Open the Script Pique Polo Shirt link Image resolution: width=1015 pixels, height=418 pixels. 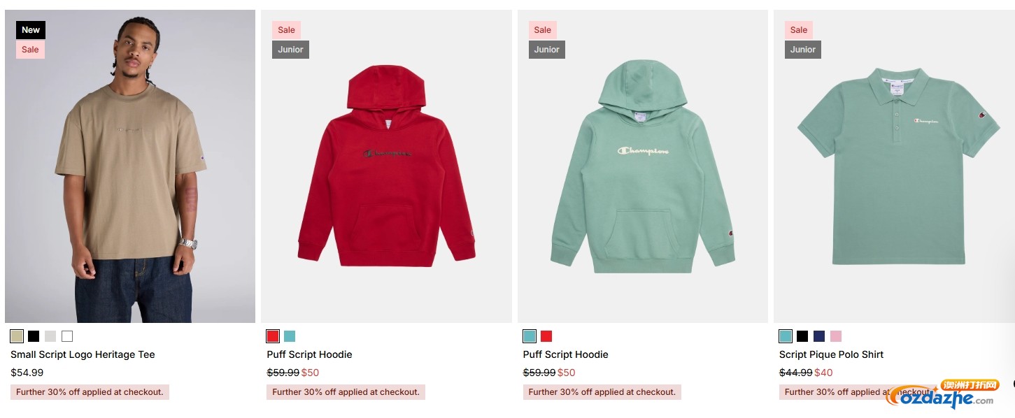pos(831,354)
